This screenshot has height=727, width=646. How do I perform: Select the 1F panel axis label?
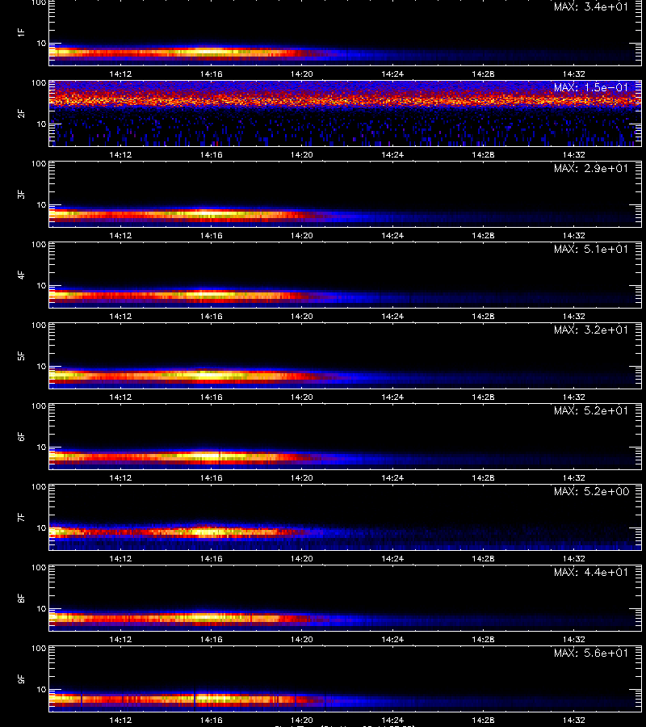pos(21,32)
